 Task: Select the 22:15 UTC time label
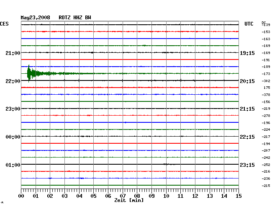(x=247, y=137)
